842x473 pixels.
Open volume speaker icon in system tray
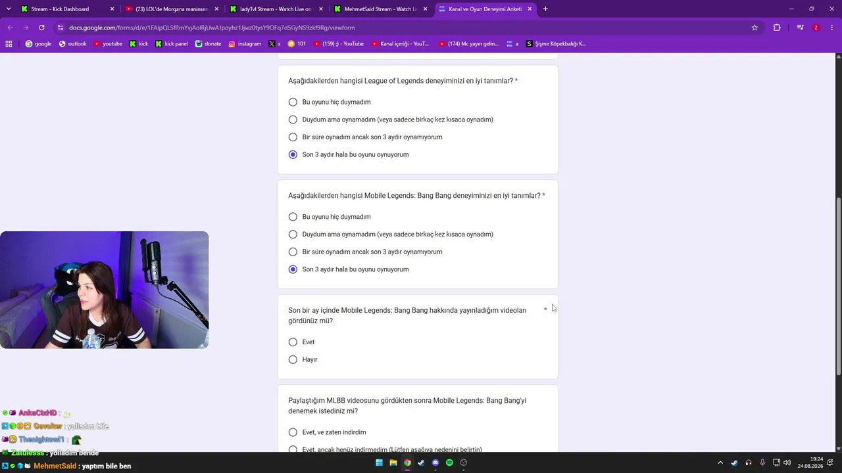point(787,462)
